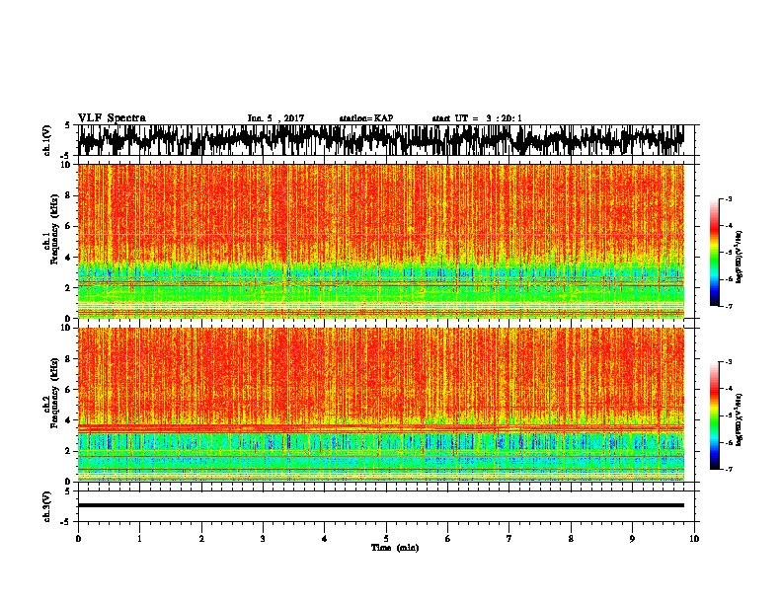Select the ch.2 "Frequency (kHz)" axis label
Image resolution: width=782 pixels, height=604 pixels.
[x=54, y=392]
